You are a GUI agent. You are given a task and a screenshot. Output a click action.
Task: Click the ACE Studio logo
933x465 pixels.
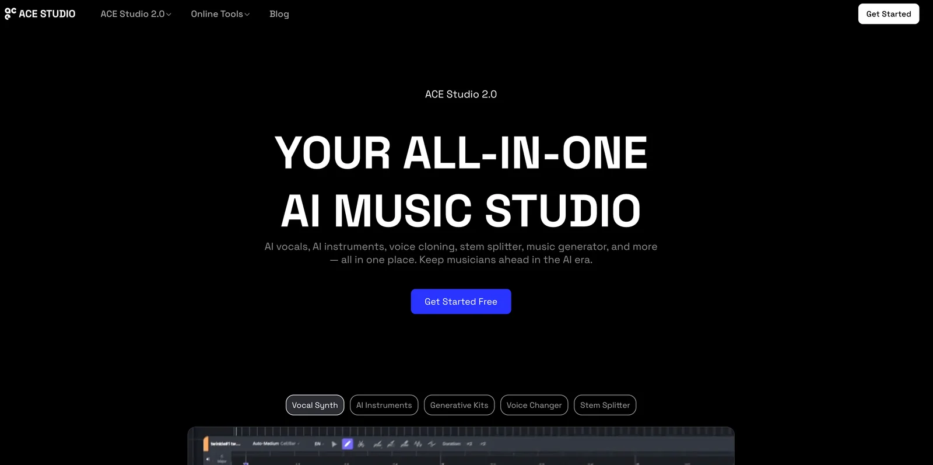click(40, 14)
